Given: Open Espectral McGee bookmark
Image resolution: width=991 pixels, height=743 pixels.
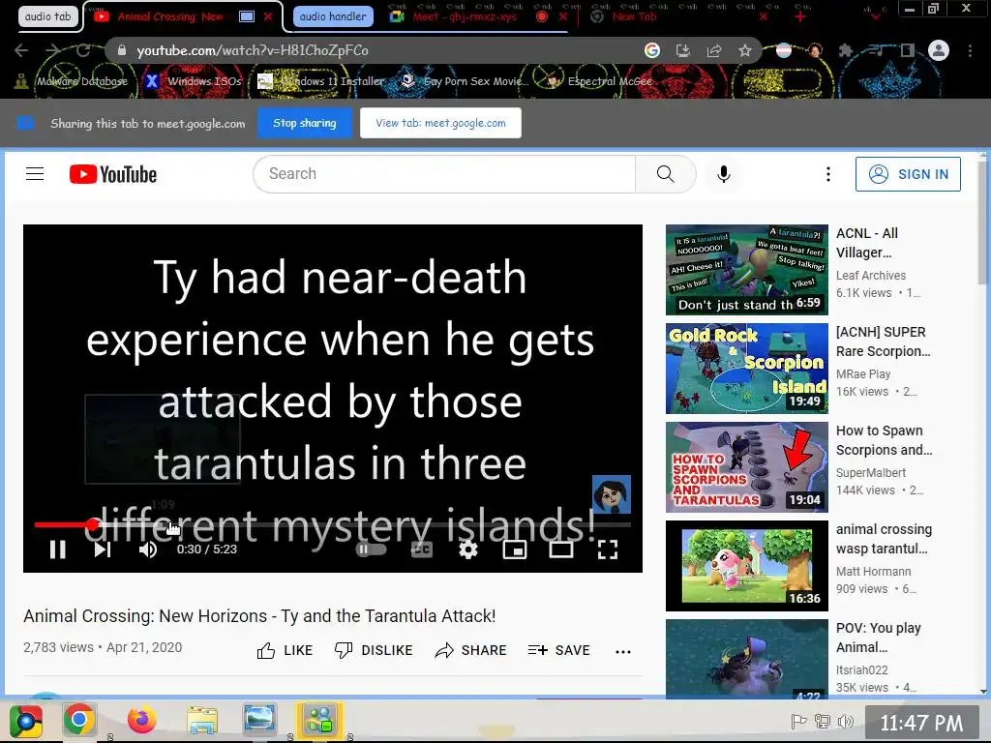Looking at the screenshot, I should [x=599, y=81].
